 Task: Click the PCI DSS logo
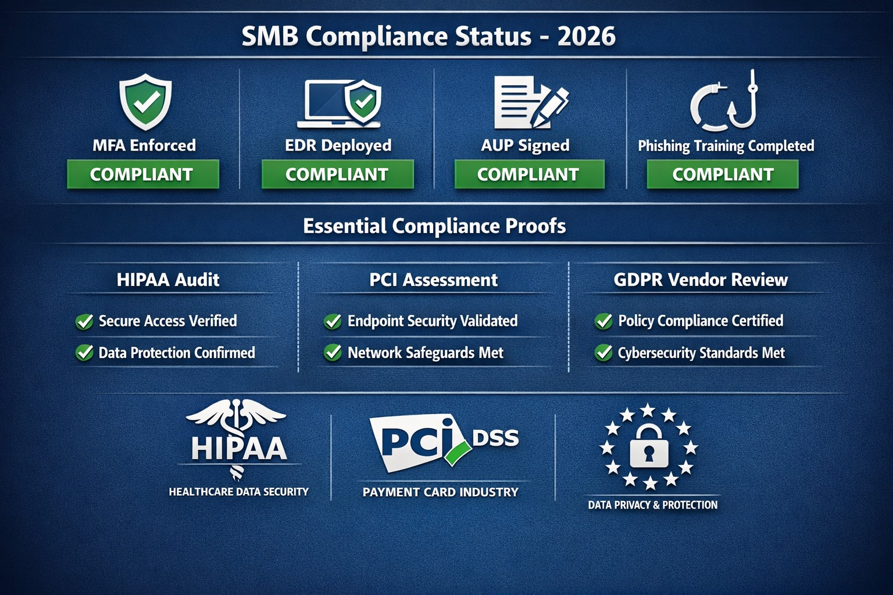click(x=443, y=443)
